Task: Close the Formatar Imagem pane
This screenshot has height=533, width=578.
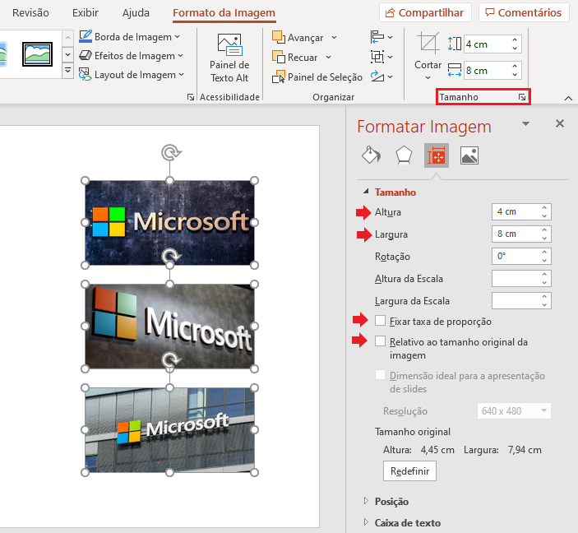Action: [560, 123]
